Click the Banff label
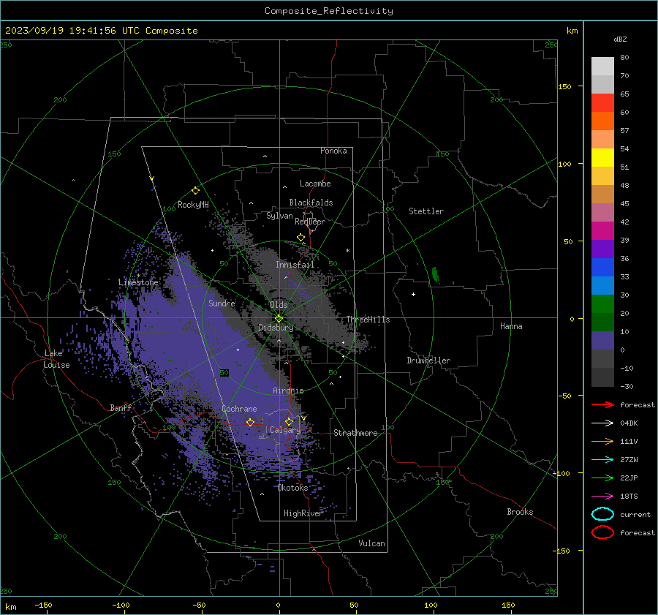The image size is (658, 615). click(x=121, y=407)
